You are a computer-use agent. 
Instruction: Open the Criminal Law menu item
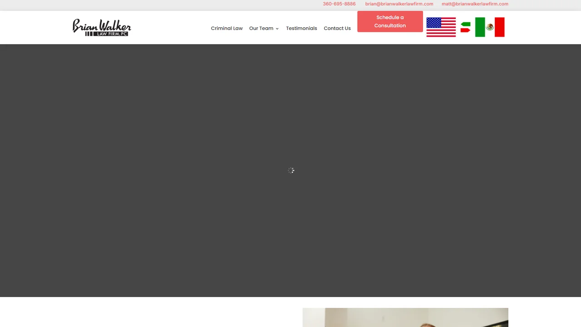click(x=226, y=28)
